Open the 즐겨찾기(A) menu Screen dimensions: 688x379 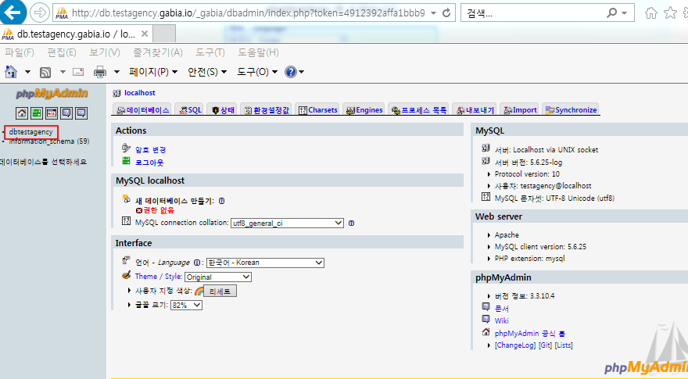click(x=158, y=52)
